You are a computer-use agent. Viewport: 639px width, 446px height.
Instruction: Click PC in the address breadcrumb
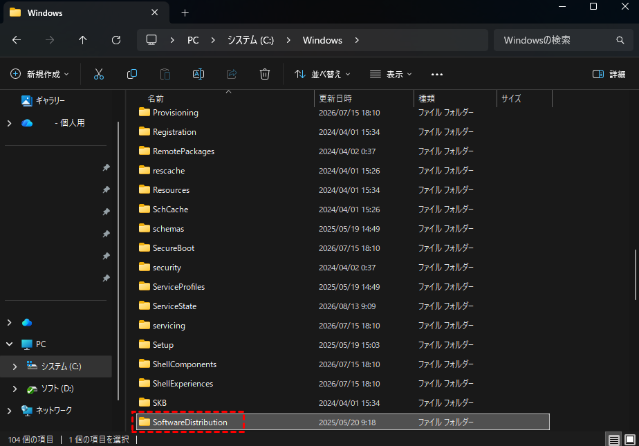193,40
